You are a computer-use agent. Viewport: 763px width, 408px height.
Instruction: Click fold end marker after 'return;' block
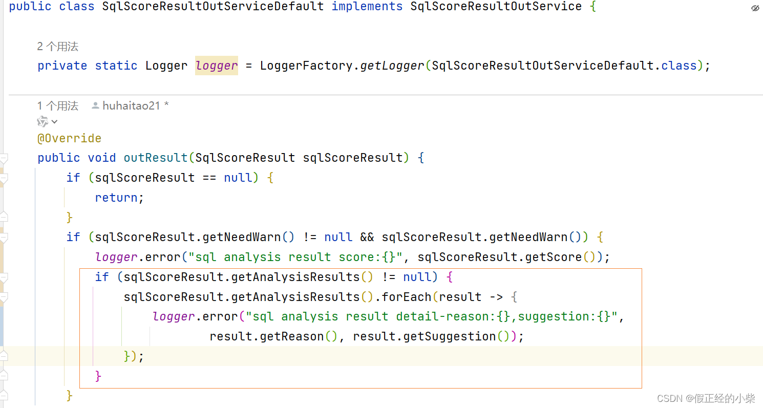coord(3,217)
